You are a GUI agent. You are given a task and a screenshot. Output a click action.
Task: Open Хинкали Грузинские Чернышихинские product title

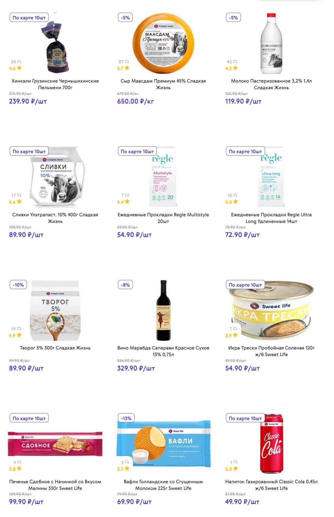[x=55, y=84]
